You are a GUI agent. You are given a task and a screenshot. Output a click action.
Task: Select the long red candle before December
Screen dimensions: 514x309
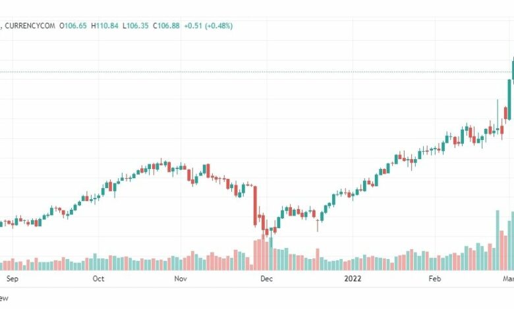pyautogui.click(x=256, y=206)
